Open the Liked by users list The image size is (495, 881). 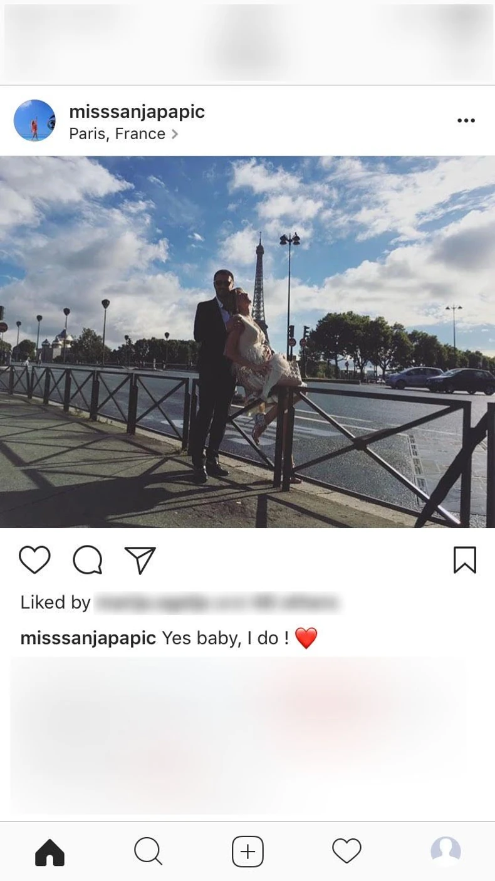(x=180, y=603)
